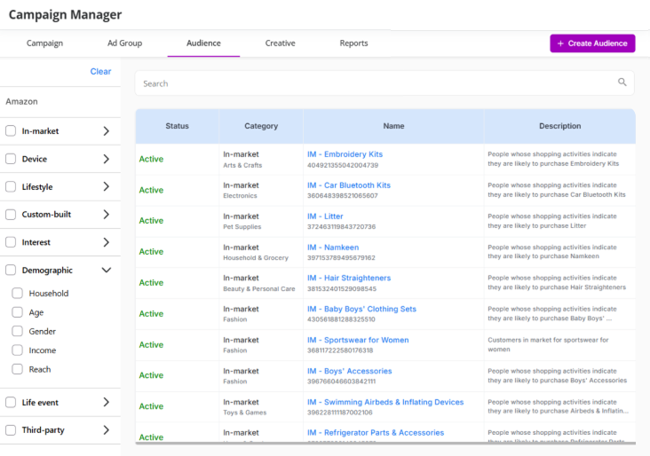Click Active status in Namkeen row
The width and height of the screenshot is (650, 456).
[151, 252]
